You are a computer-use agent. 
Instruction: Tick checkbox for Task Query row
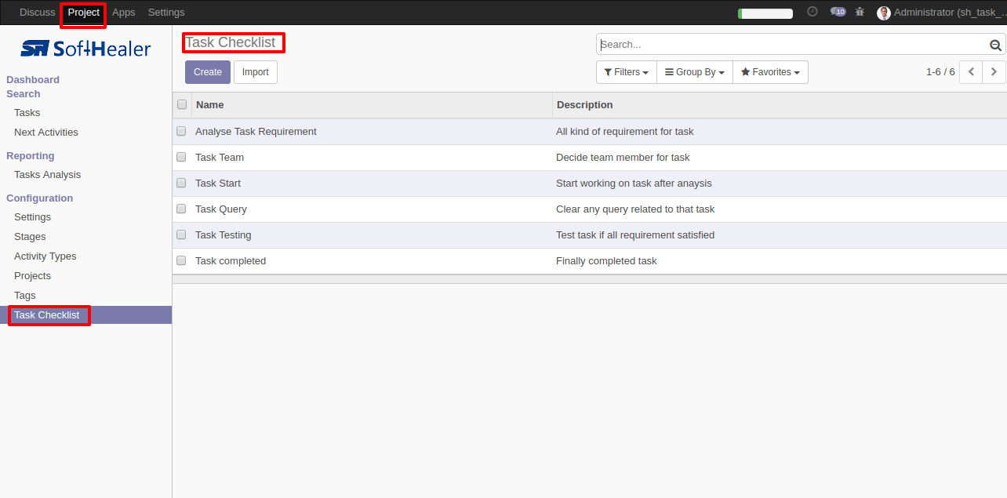click(181, 209)
